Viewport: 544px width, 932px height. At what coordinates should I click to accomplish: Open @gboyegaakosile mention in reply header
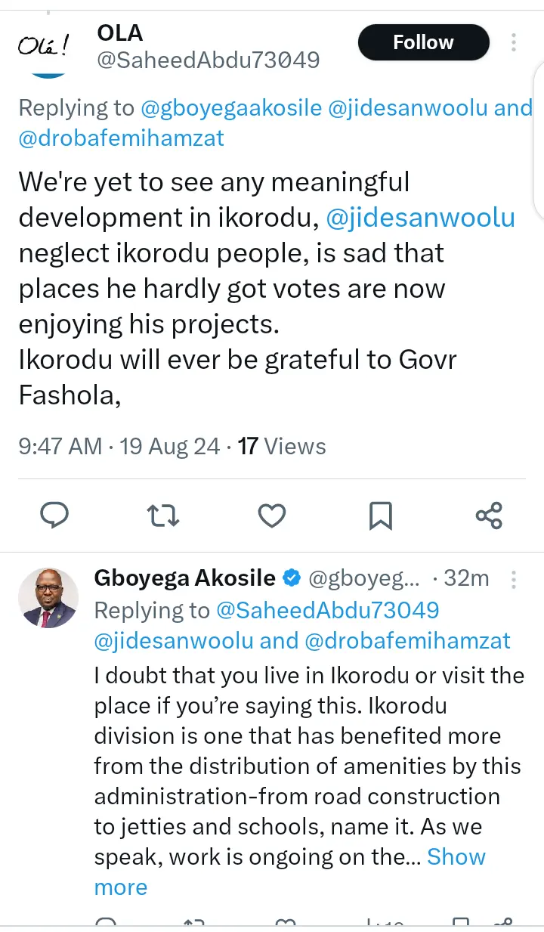(230, 108)
